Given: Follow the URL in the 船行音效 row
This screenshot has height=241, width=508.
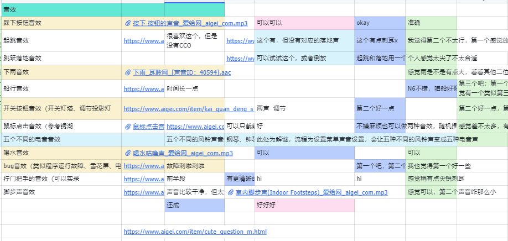Looking at the screenshot, I should click(x=143, y=89).
